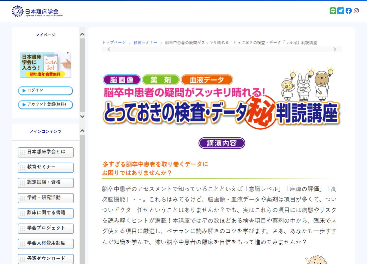Go to 学術・研究活動 menu item
The height and width of the screenshot is (264, 367).
click(46, 198)
